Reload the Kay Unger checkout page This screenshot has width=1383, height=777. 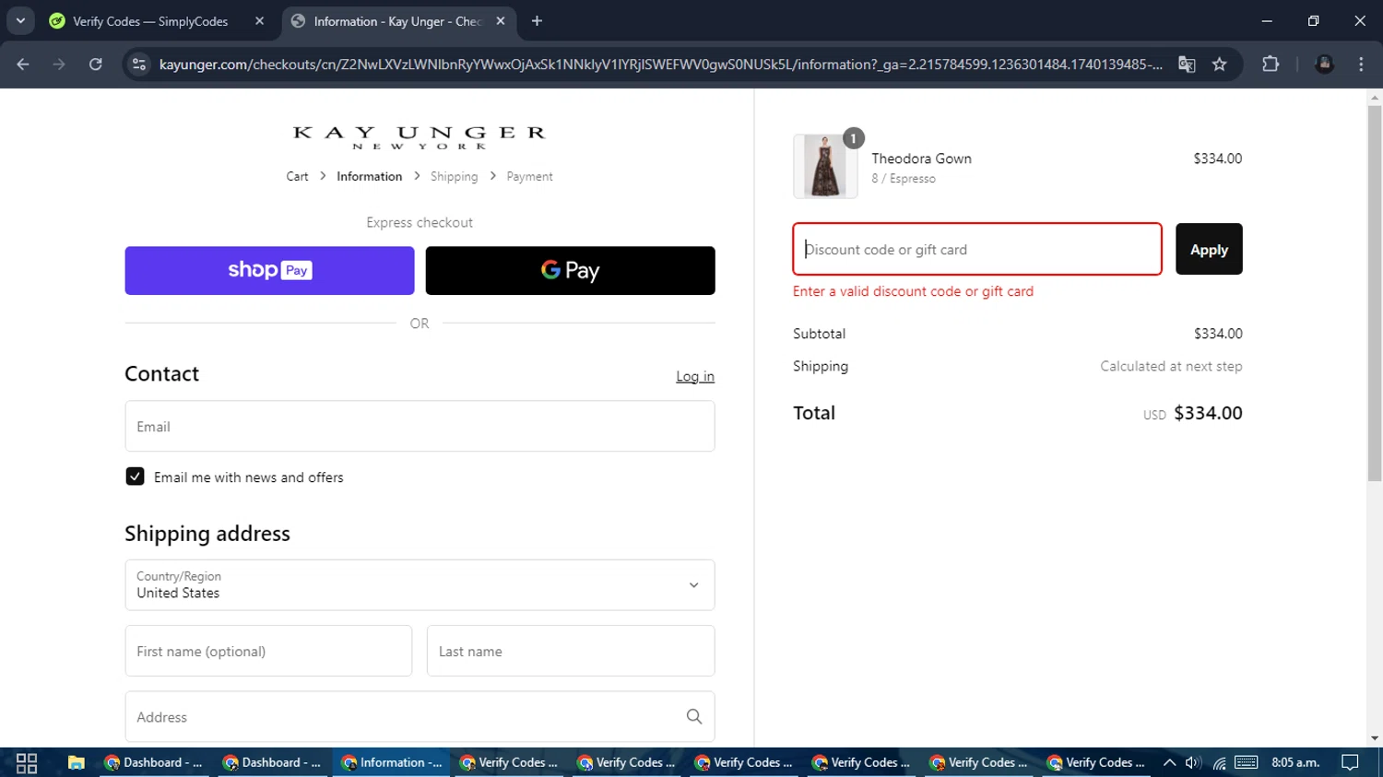click(x=96, y=65)
